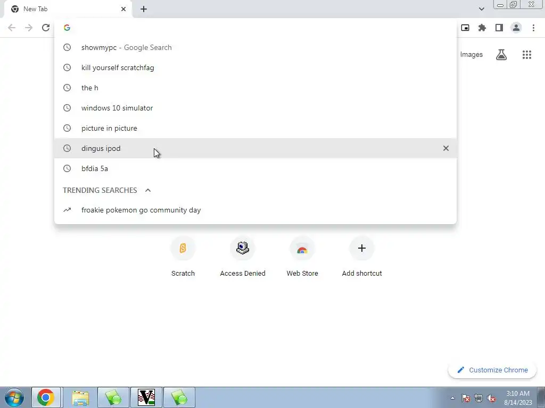Screen dimensions: 545x408
Task: Remove the 'dingus ipod' suggestion
Action: (x=445, y=148)
